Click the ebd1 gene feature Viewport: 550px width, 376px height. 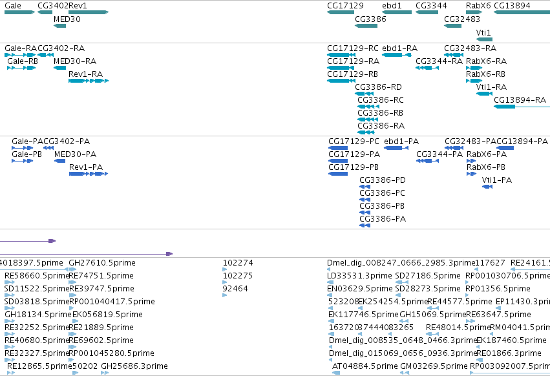tap(397, 12)
